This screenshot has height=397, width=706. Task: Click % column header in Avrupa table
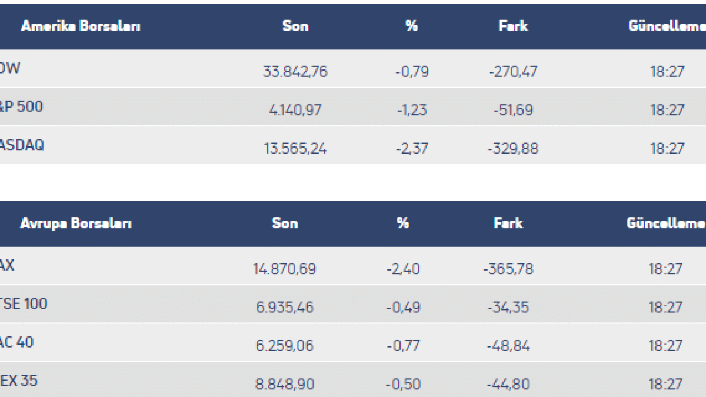point(403,223)
